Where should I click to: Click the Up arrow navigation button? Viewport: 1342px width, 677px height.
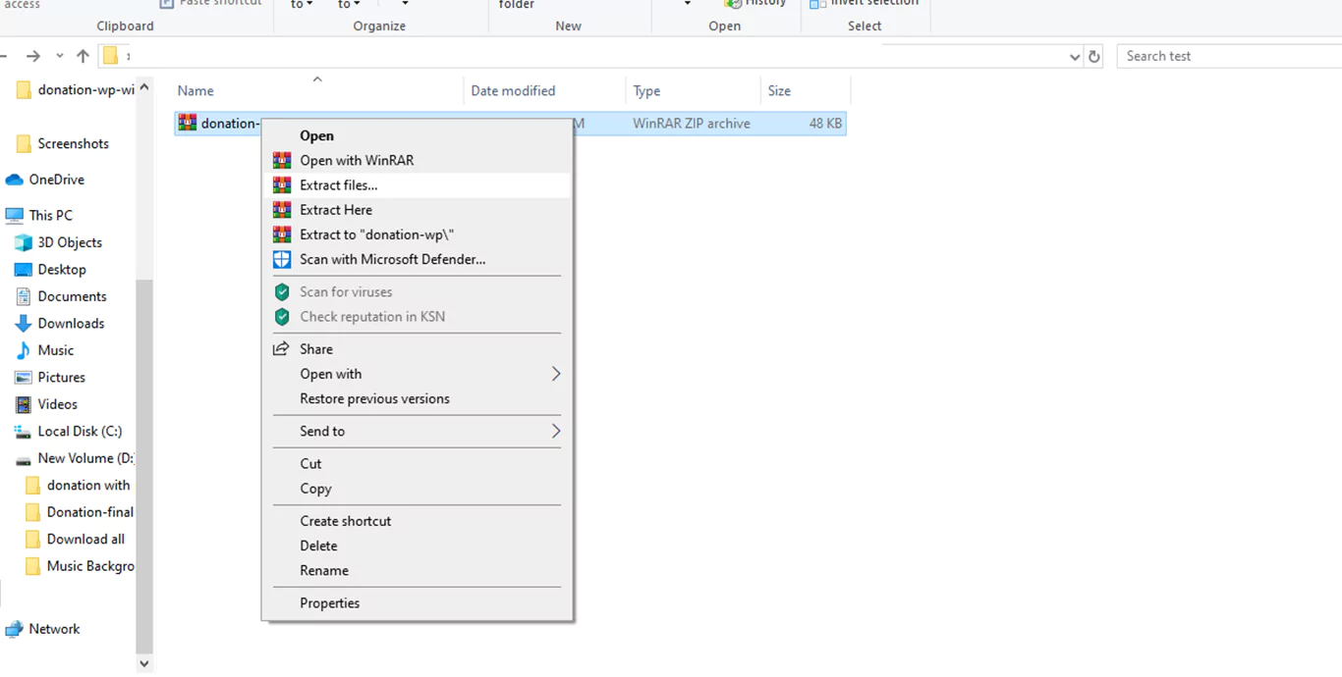click(x=83, y=57)
